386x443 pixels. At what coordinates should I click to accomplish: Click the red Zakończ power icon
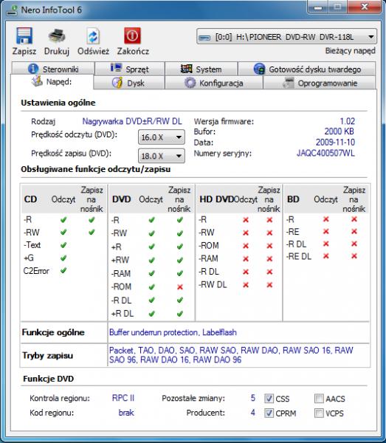point(132,35)
